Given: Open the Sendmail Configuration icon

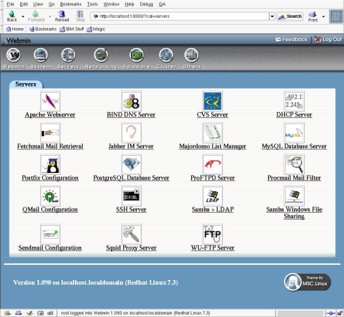Looking at the screenshot, I should click(50, 234).
